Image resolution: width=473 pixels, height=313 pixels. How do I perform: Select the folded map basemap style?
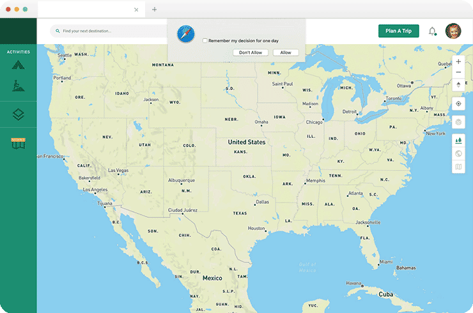pyautogui.click(x=458, y=167)
